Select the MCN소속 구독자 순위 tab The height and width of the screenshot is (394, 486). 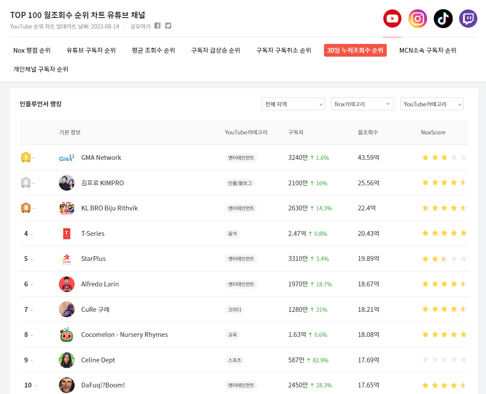tap(428, 50)
